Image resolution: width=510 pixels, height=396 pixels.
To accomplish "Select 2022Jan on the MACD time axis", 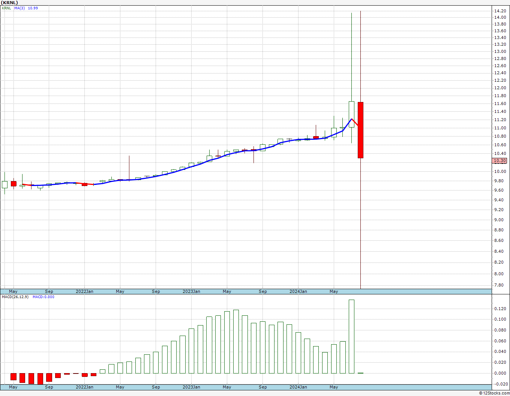I will pos(84,387).
